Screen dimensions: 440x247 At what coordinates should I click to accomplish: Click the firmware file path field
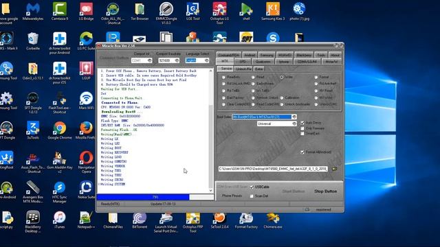pyautogui.click(x=273, y=169)
